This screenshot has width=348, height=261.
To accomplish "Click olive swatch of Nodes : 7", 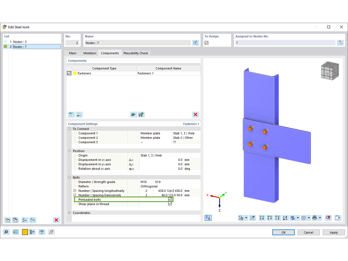I will 6,47.
